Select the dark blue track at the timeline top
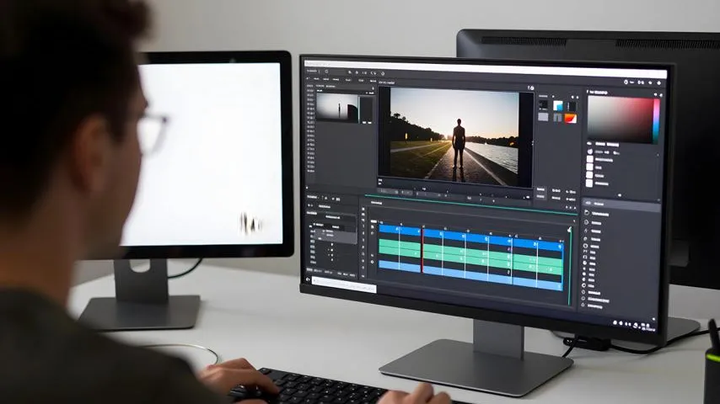This screenshot has width=720, height=404. click(x=470, y=237)
